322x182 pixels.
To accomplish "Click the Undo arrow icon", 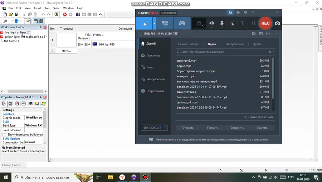I will [43, 14].
